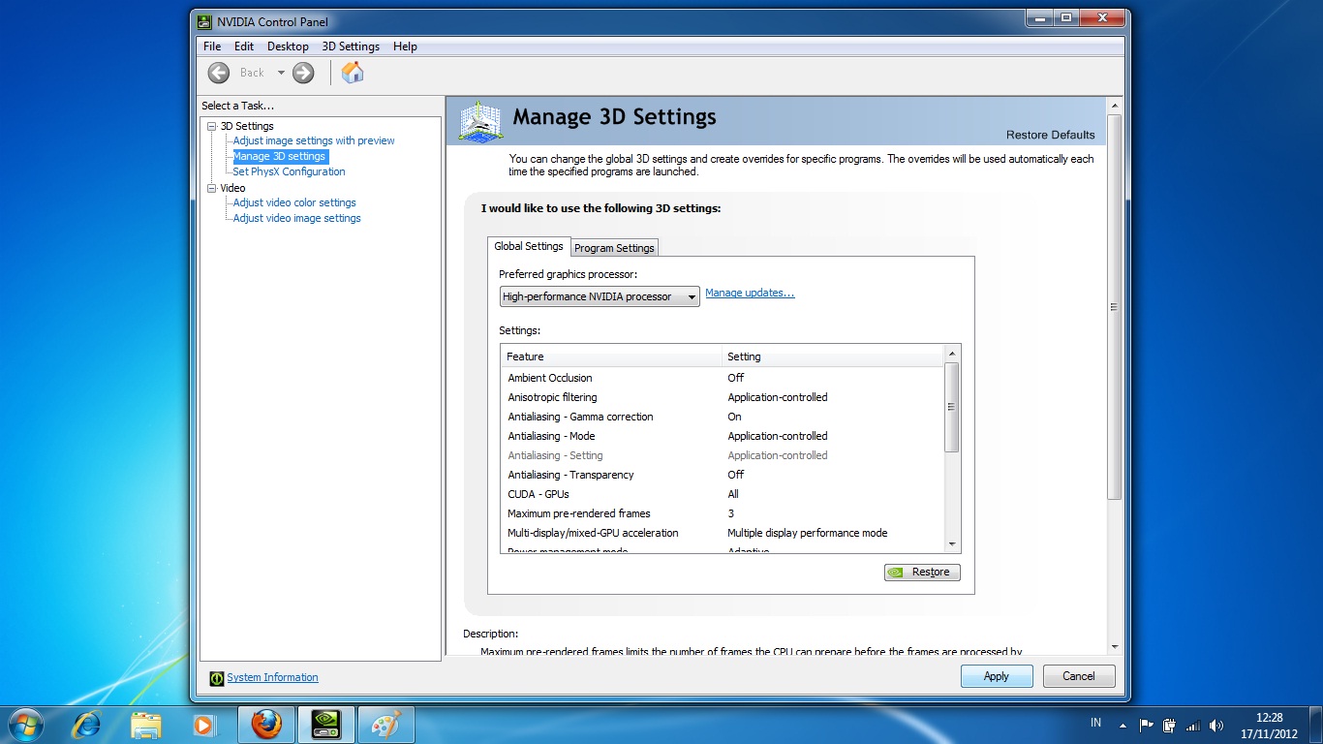Launch Internet Explorer from taskbar
The height and width of the screenshot is (744, 1323).
88,725
